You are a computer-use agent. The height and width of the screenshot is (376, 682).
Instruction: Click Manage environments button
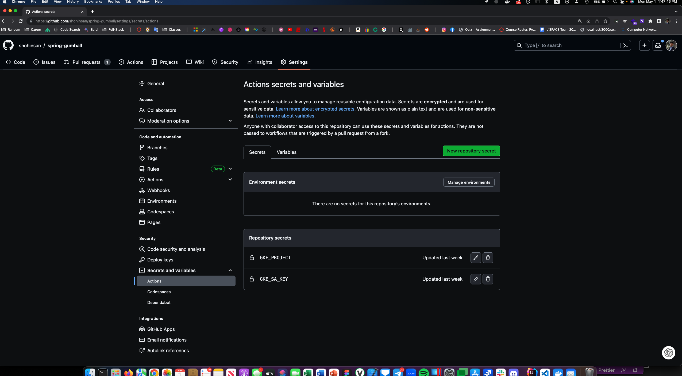[x=469, y=182]
